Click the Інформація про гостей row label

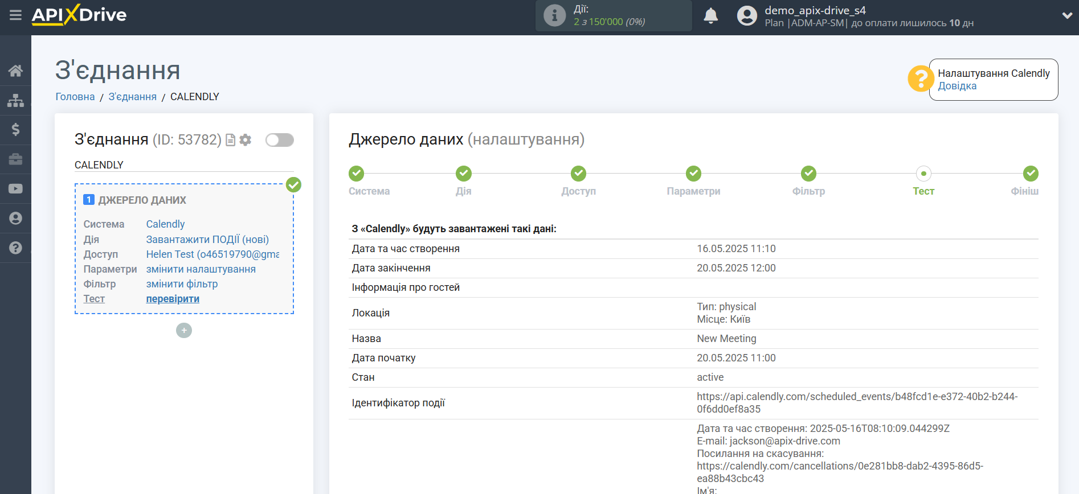(406, 287)
